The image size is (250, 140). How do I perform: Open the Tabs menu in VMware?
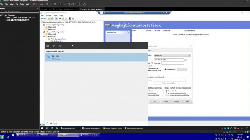point(22,4)
